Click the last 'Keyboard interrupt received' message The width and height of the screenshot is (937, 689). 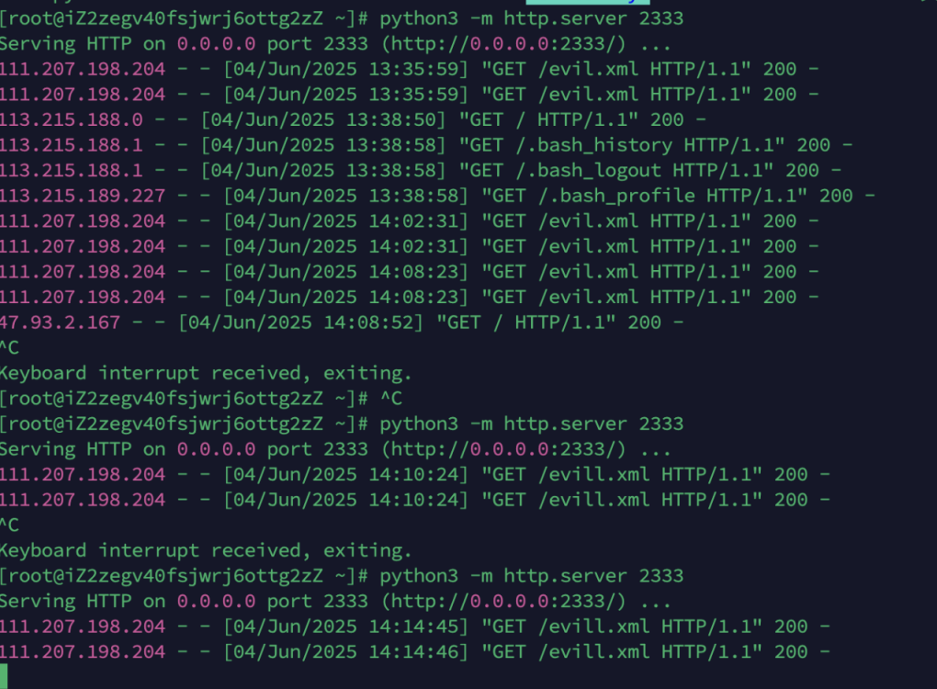coord(206,551)
